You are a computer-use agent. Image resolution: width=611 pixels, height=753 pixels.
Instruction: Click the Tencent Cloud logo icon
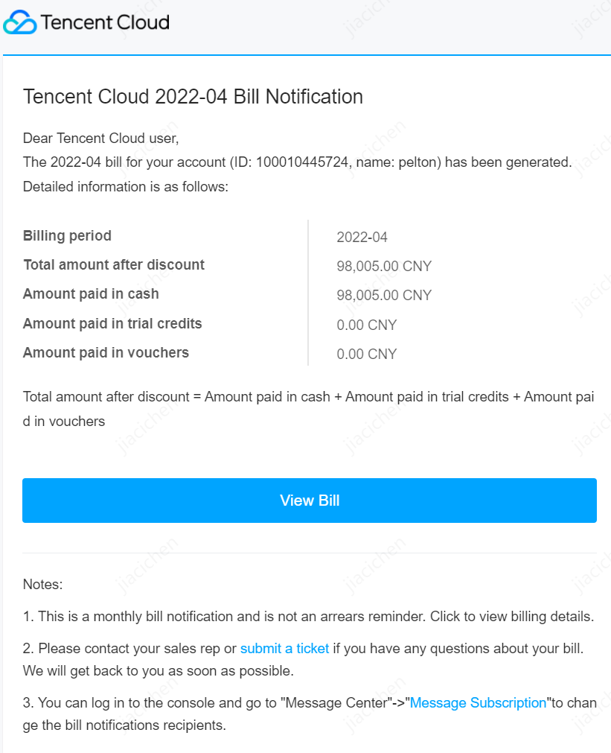pyautogui.click(x=20, y=22)
